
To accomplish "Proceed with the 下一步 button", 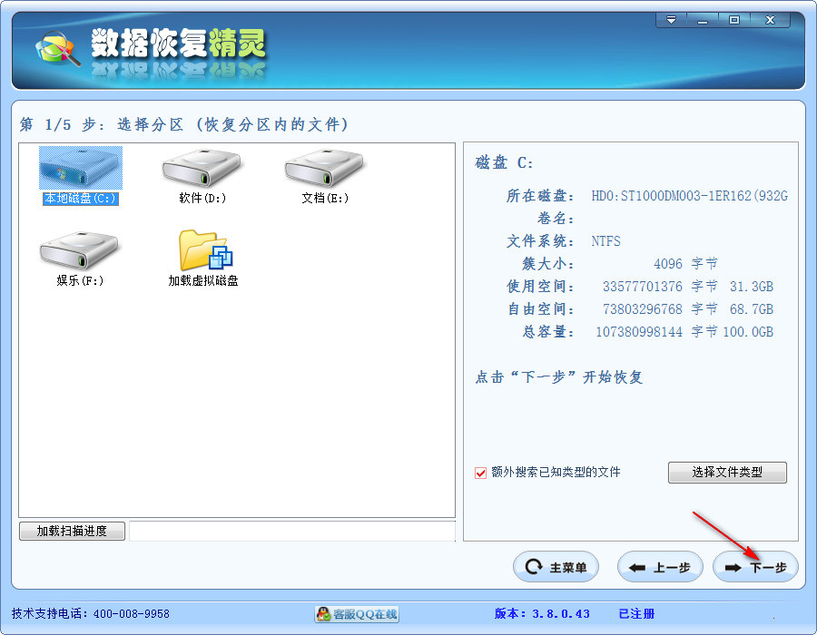I will click(x=755, y=567).
